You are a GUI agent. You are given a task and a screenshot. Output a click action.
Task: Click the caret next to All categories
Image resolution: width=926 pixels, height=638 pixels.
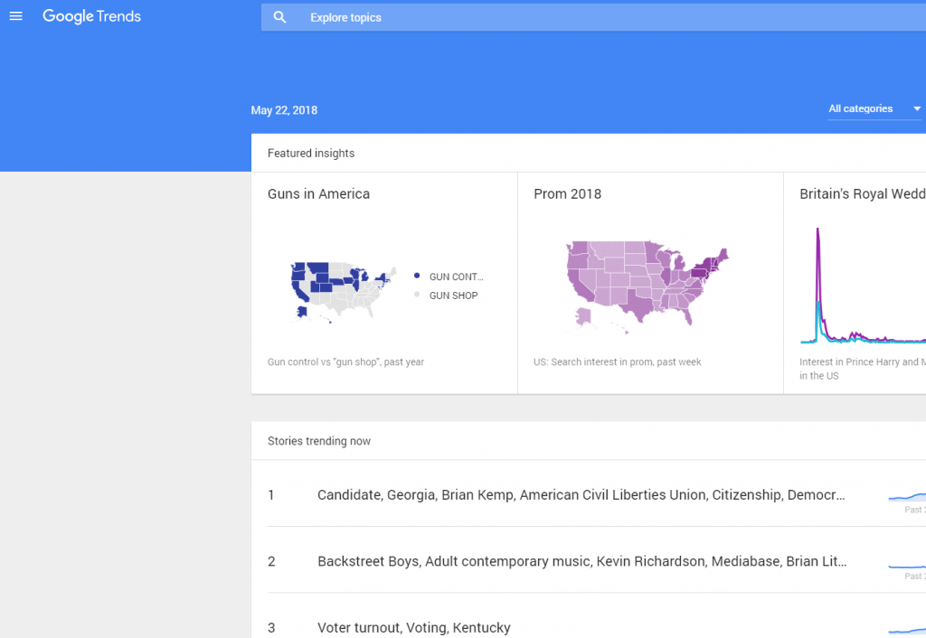coord(915,108)
